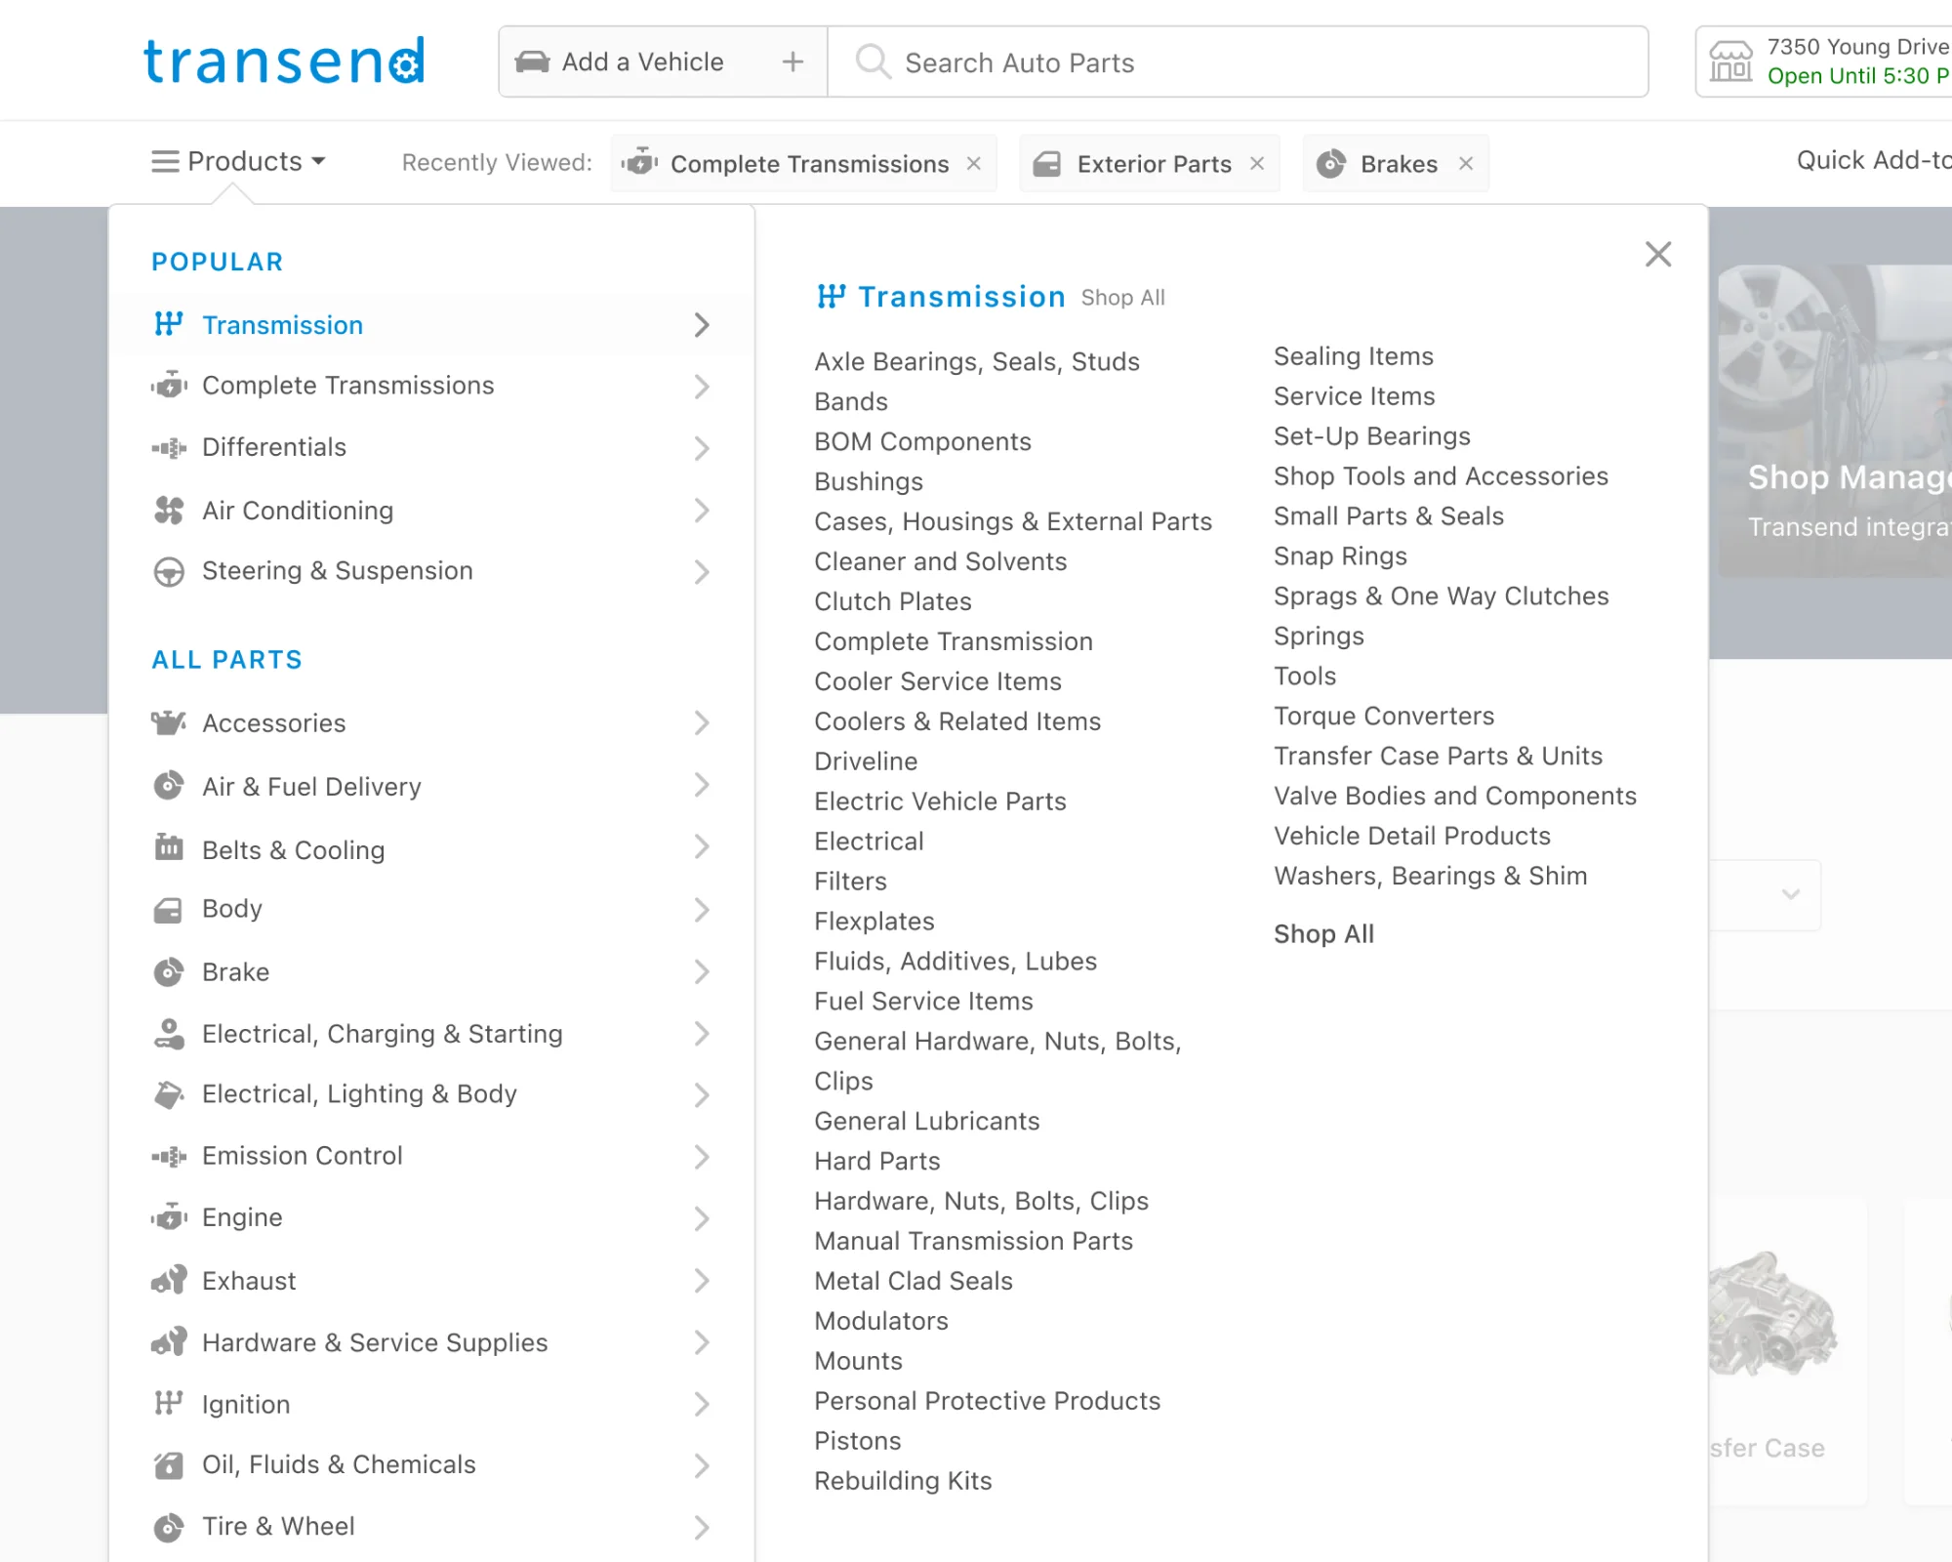Image resolution: width=1952 pixels, height=1562 pixels.
Task: Open the Clutch Plates subcategory
Action: pos(892,601)
